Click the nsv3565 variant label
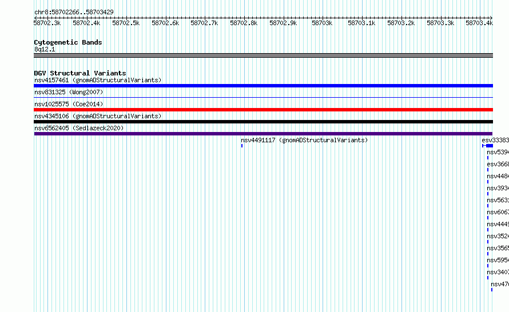The height and width of the screenshot is (312, 509). point(498,248)
